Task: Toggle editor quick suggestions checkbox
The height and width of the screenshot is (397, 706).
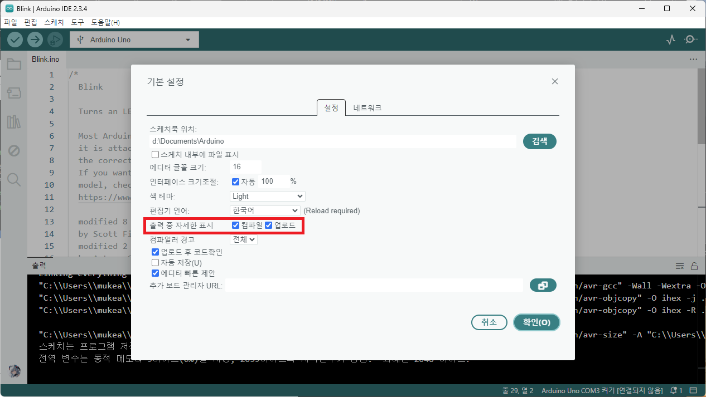Action: (x=156, y=273)
